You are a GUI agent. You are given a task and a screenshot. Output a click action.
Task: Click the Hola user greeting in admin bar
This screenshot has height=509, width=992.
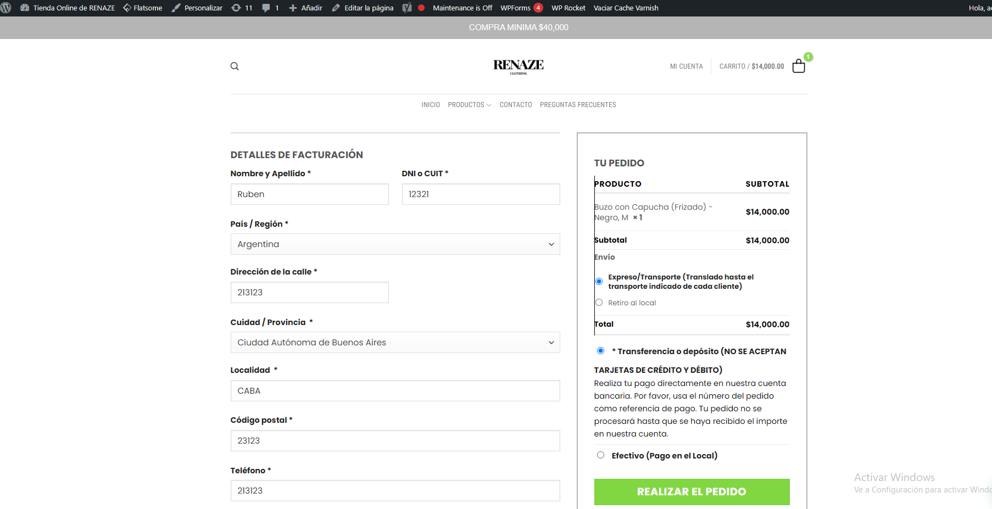coord(980,8)
